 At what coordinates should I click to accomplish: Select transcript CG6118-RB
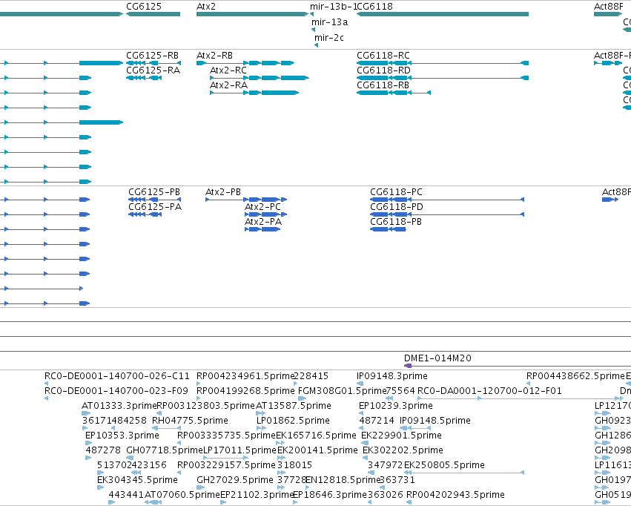tap(394, 93)
